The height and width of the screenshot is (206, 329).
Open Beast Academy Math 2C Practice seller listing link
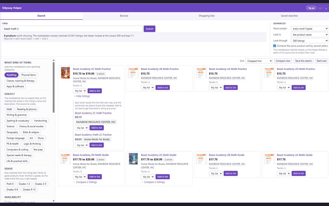click(93, 135)
